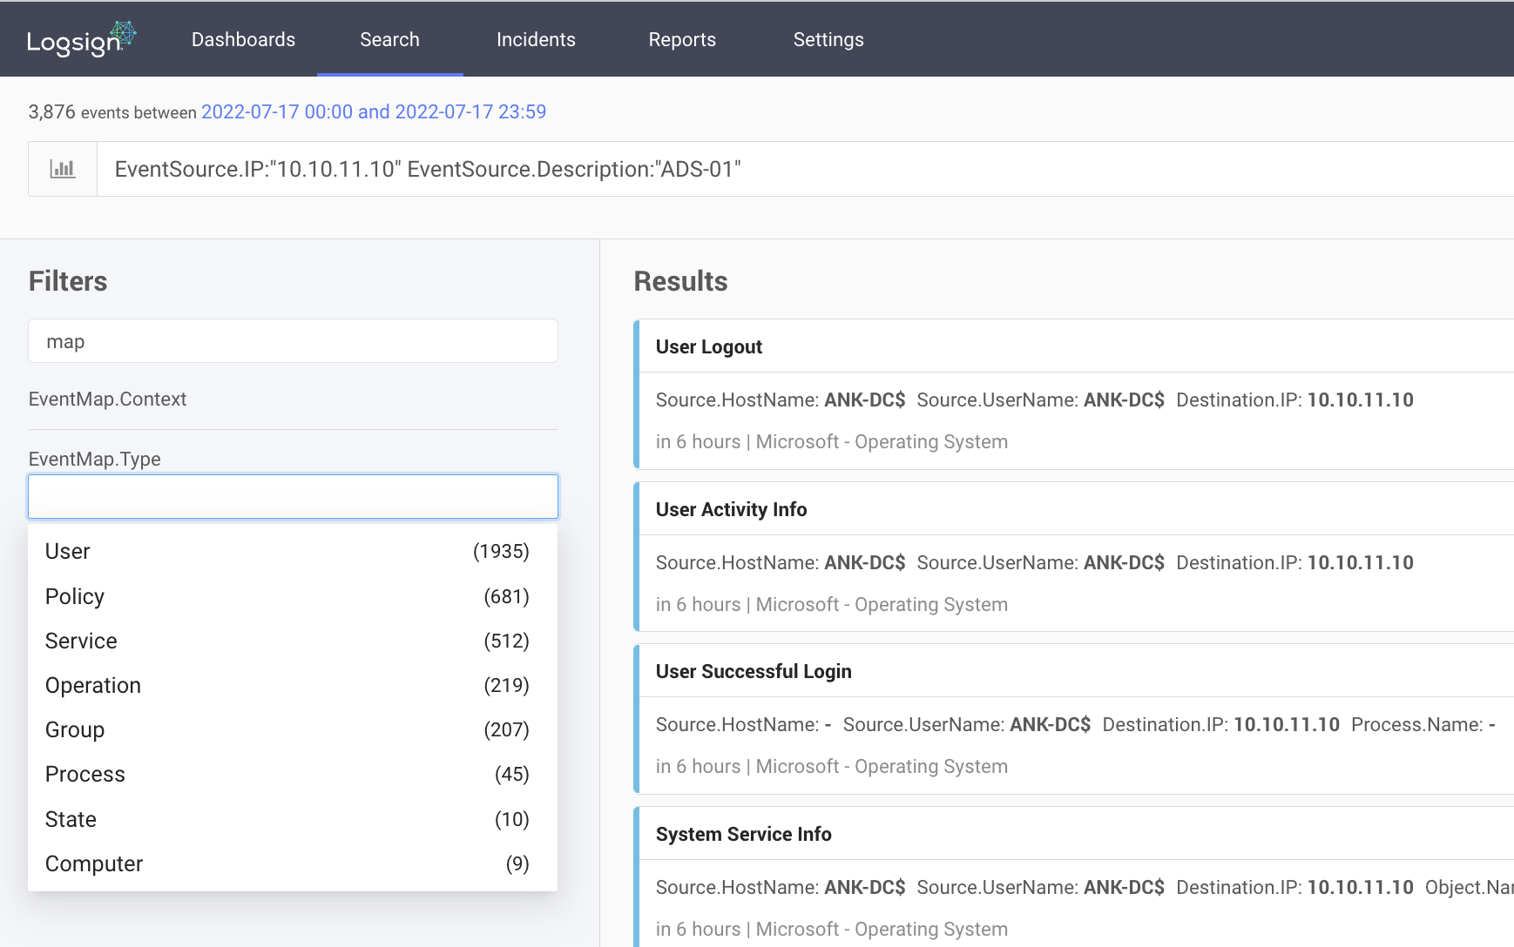Open the User Successful Login result

tap(754, 671)
